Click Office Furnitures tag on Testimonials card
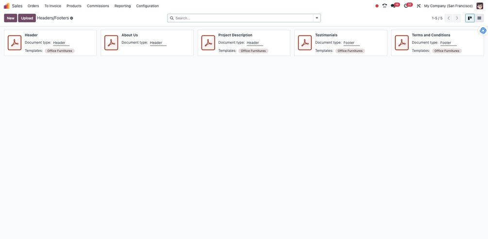The image size is (488, 239). (350, 51)
